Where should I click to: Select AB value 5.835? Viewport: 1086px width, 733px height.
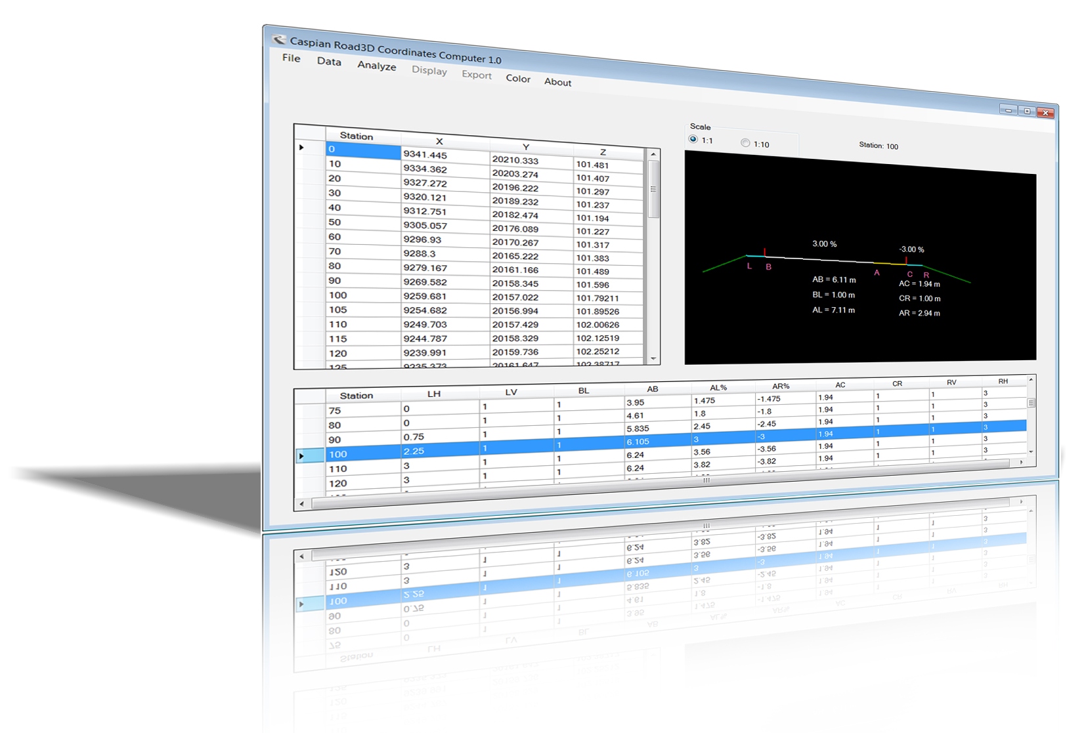(x=658, y=429)
